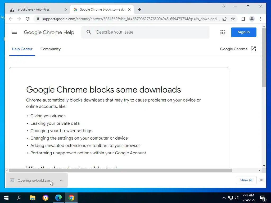Click the text Performing unapproved actions within your Google Account
Image resolution: width=271 pixels, height=203 pixels.
[88, 153]
